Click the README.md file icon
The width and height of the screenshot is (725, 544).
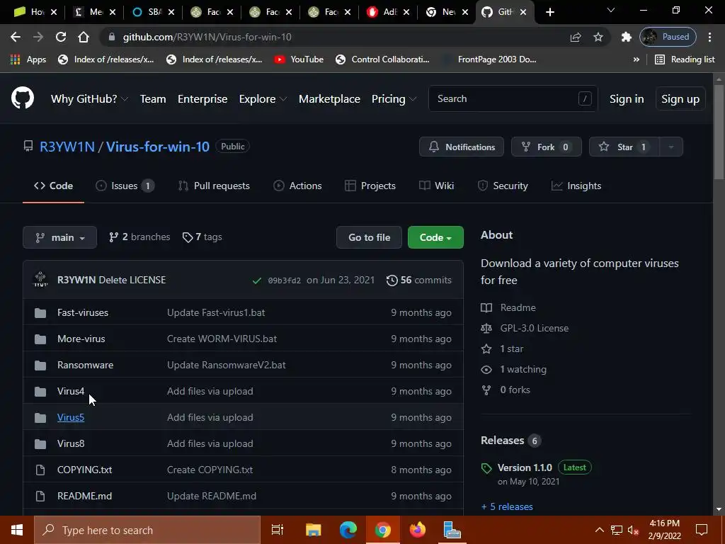tap(40, 496)
